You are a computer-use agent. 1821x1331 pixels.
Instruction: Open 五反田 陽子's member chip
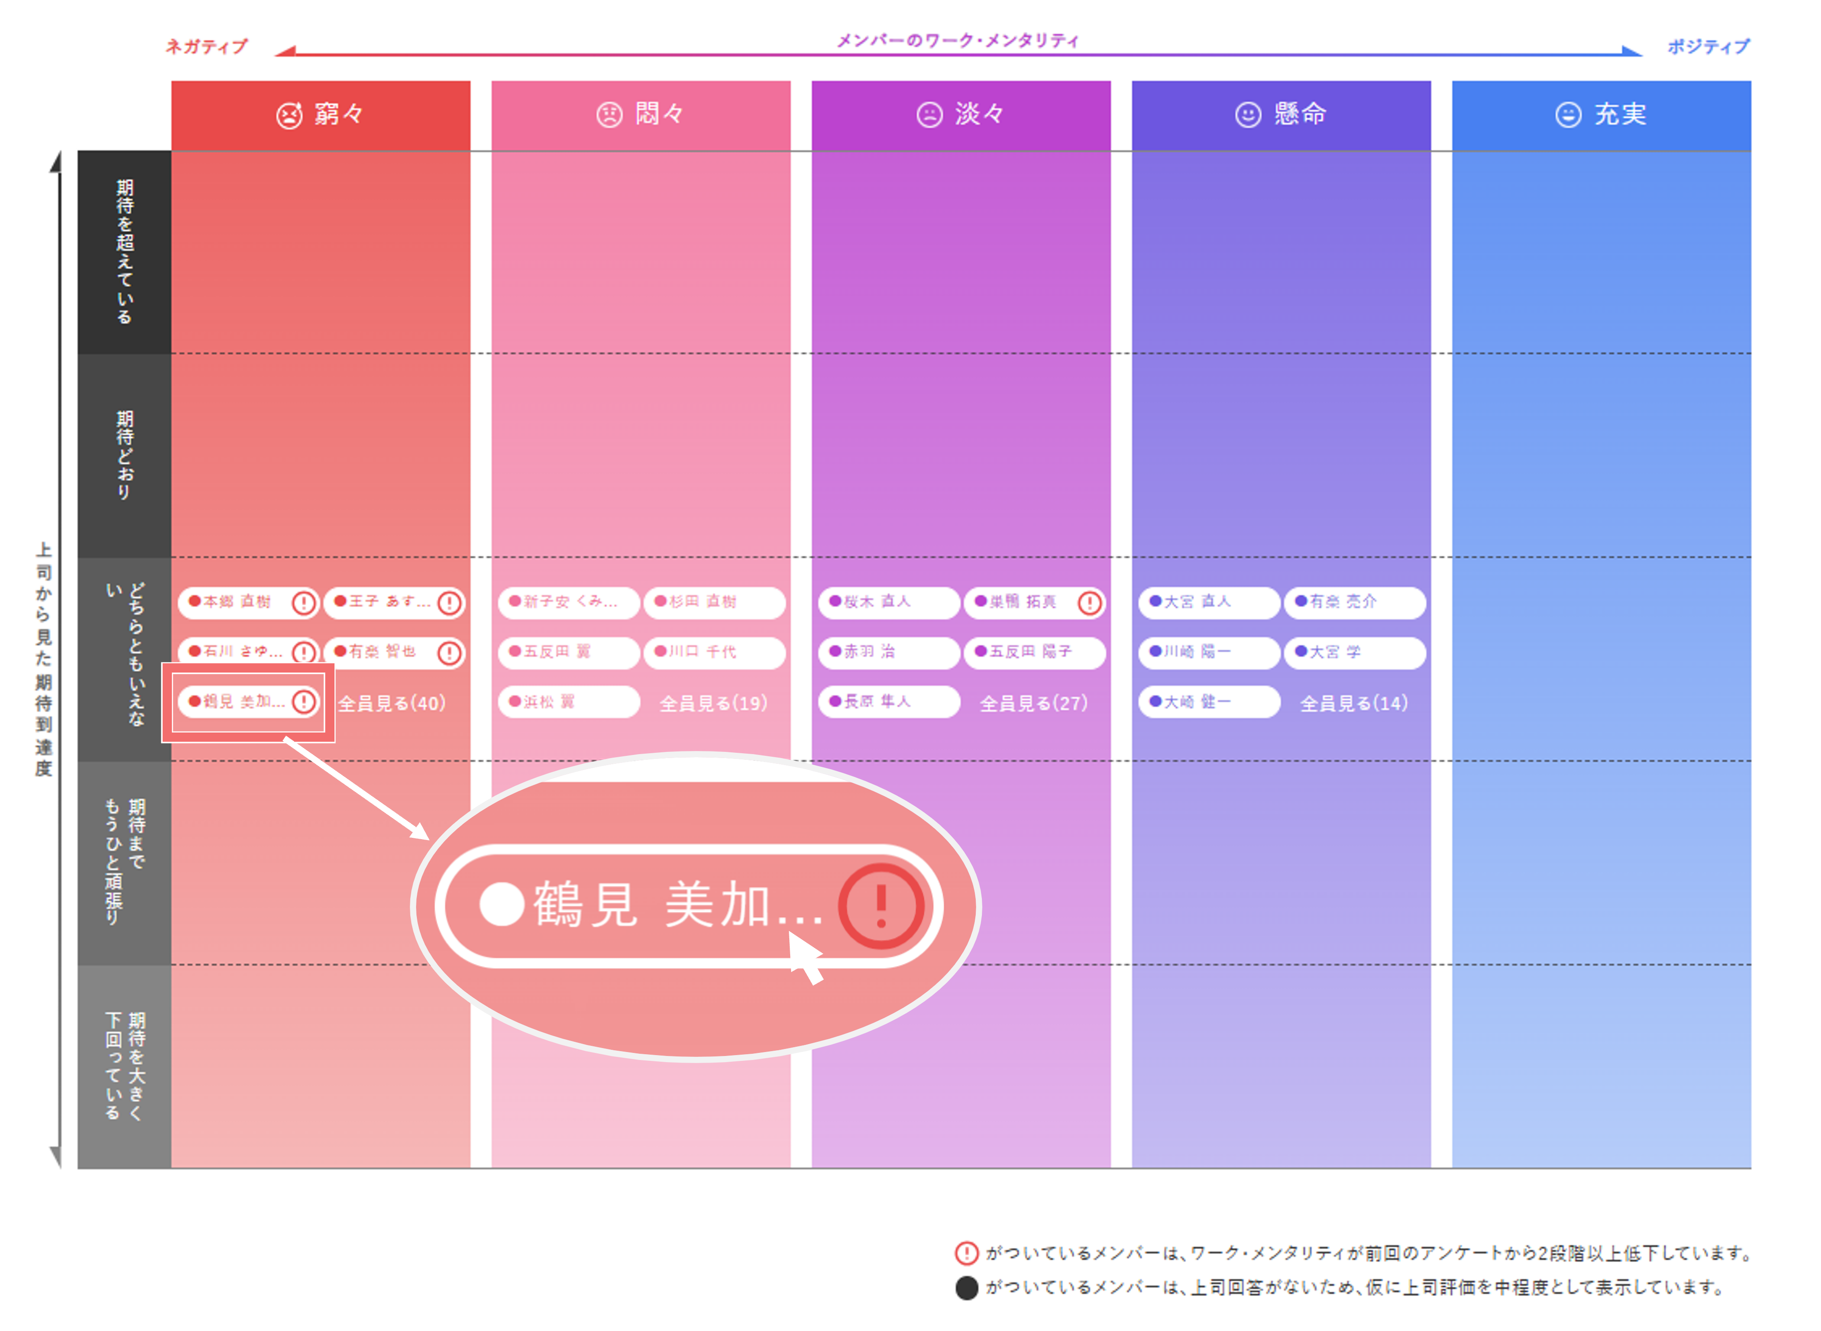coord(1035,653)
